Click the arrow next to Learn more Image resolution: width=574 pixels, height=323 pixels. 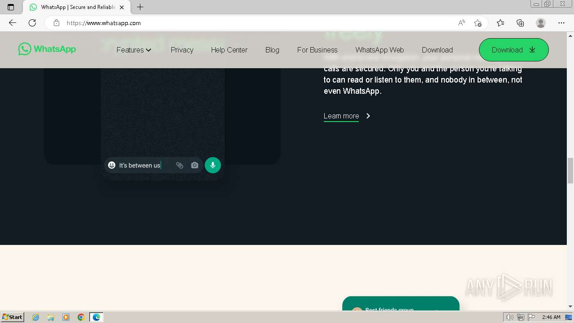pos(368,116)
